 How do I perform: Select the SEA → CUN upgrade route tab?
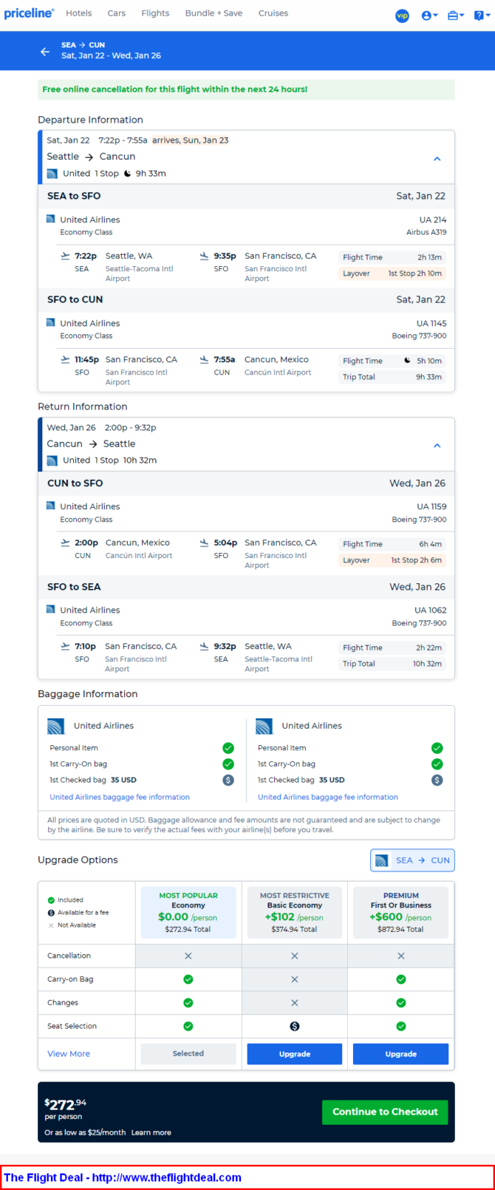click(412, 860)
